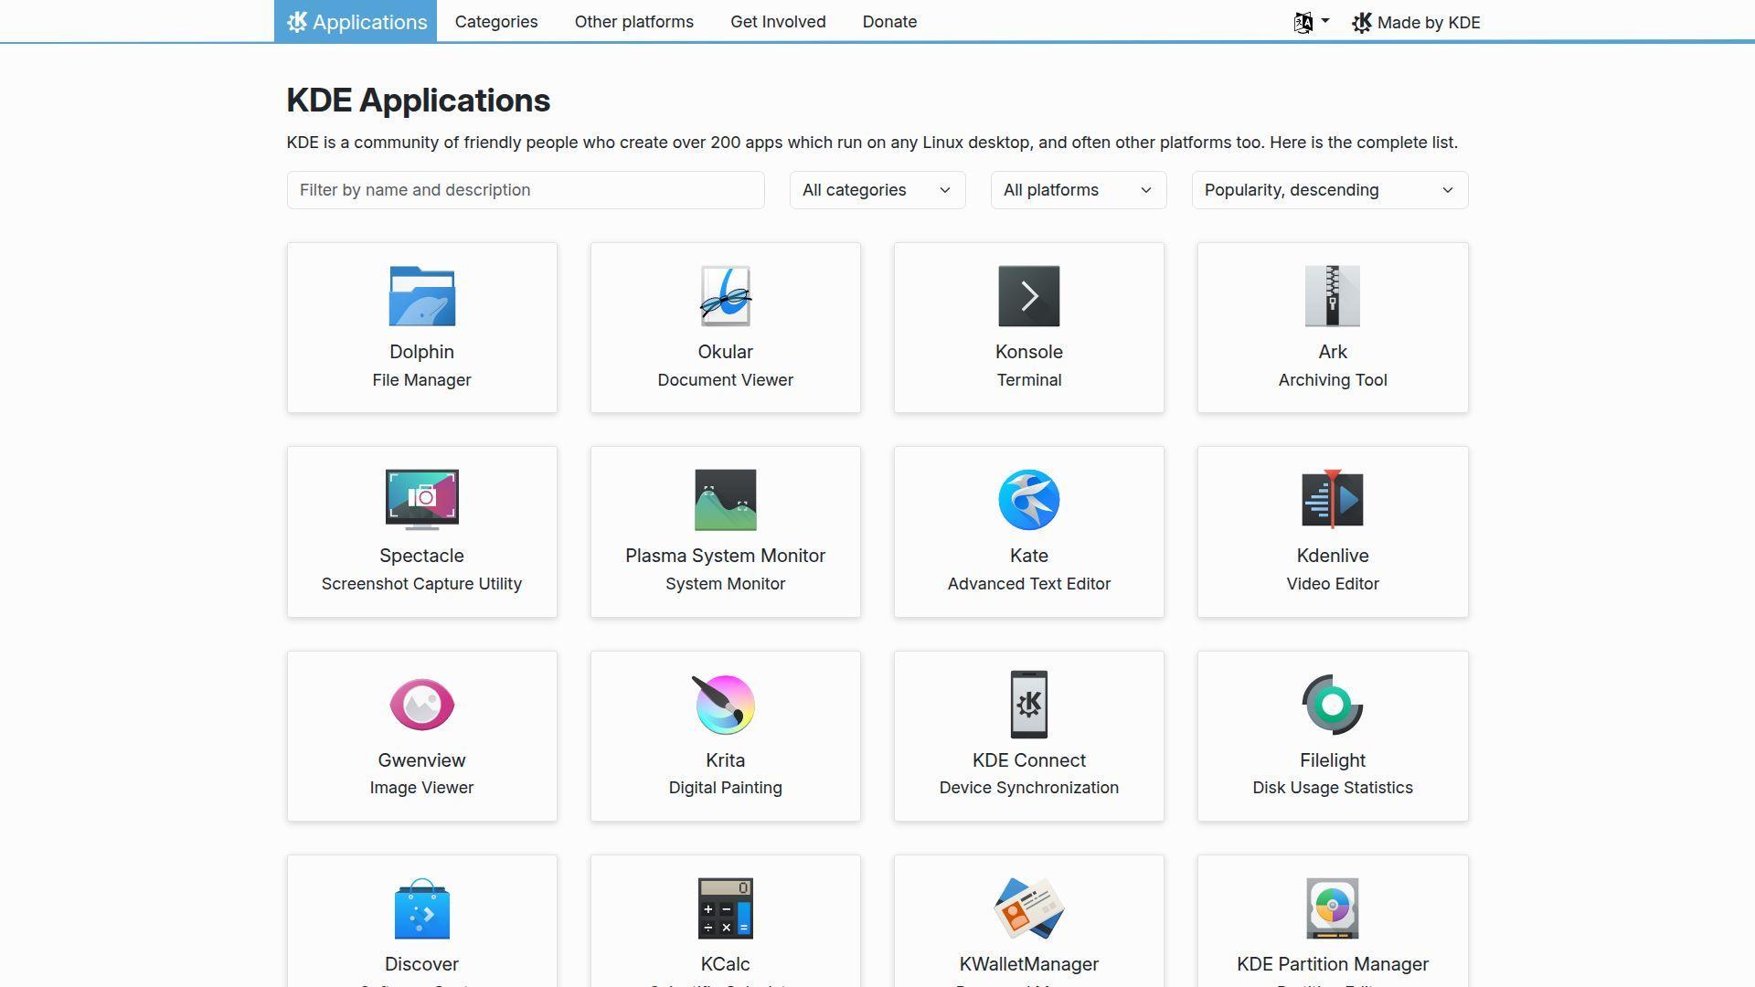Open the Filelight disk usage icon

(1332, 705)
